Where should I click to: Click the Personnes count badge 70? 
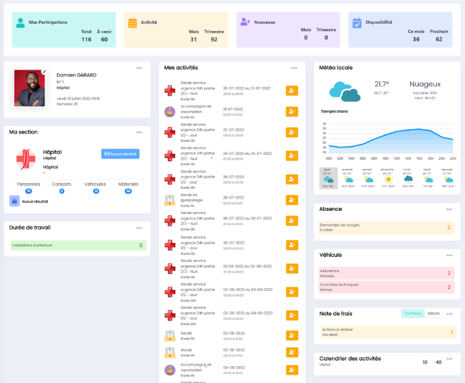(x=28, y=191)
